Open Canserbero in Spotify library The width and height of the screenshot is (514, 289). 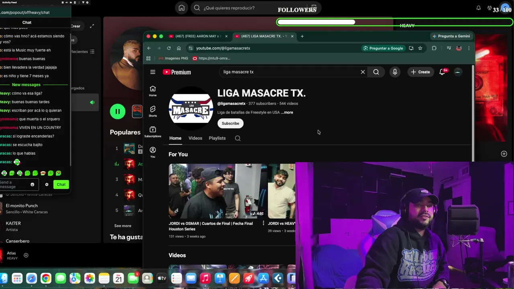17,241
